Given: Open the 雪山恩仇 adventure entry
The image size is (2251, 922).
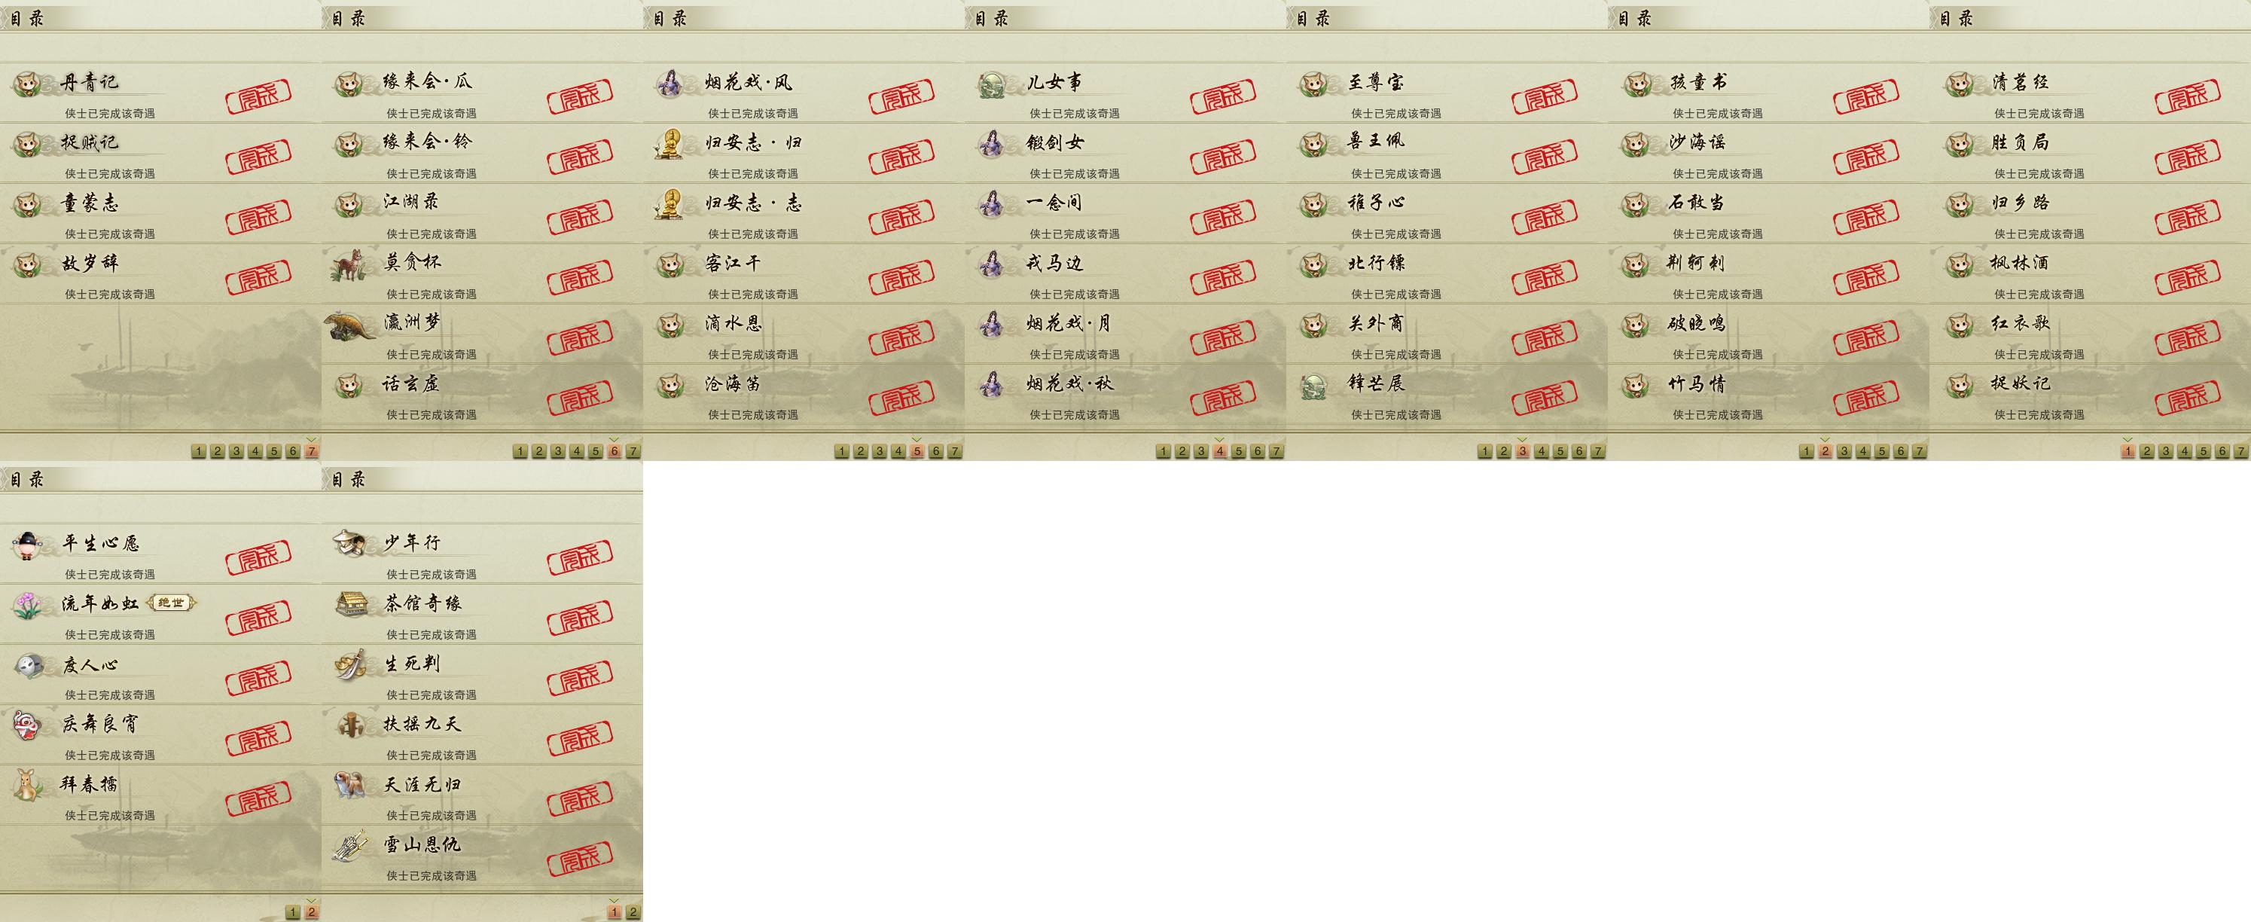Looking at the screenshot, I should coord(482,855).
